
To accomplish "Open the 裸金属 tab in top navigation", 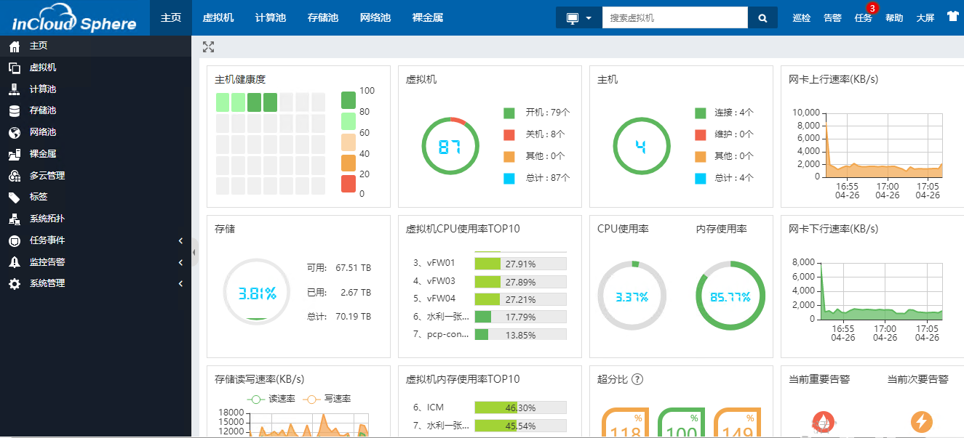I will click(428, 17).
